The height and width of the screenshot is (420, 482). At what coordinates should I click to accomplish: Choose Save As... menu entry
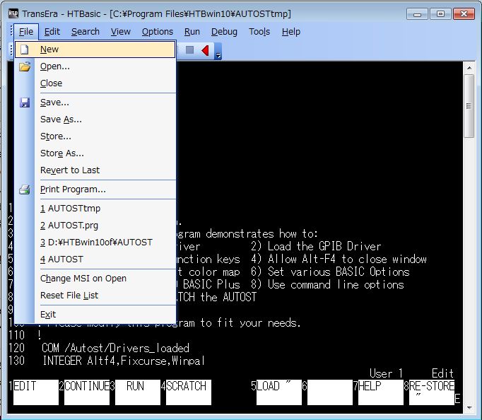click(95, 119)
